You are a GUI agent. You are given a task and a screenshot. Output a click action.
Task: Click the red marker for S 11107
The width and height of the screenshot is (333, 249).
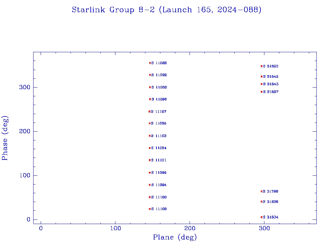tap(149, 112)
